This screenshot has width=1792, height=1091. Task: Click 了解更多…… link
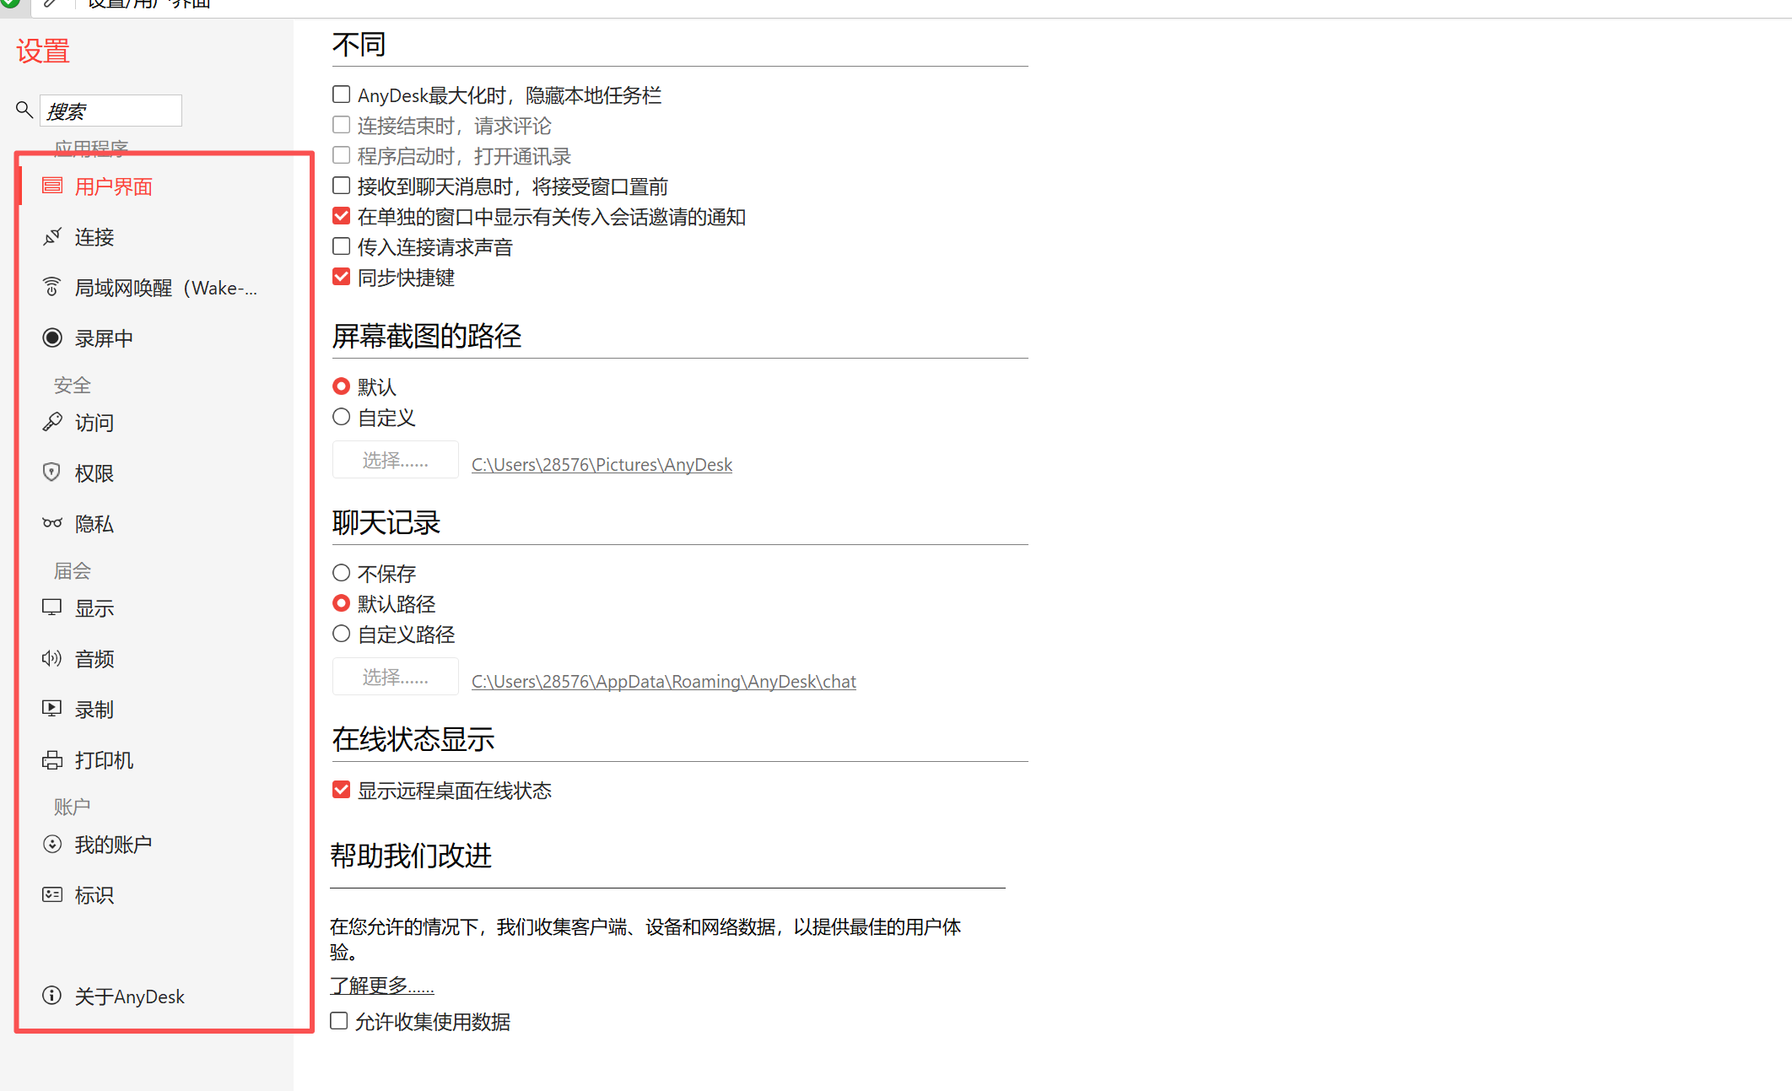(x=381, y=985)
